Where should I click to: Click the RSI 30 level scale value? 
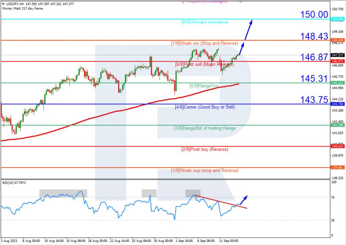pyautogui.click(x=333, y=220)
